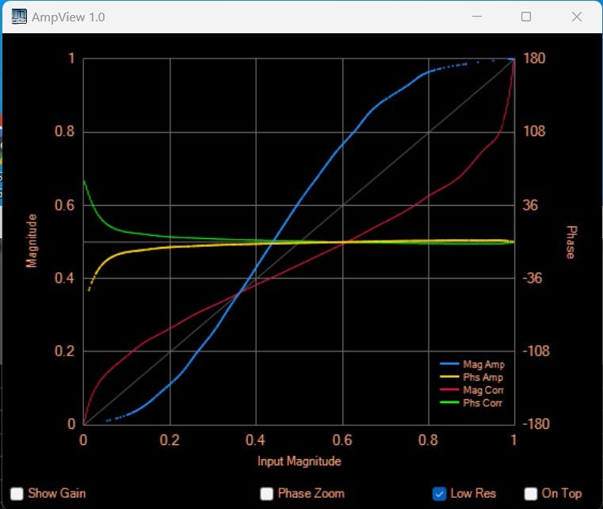603x509 pixels.
Task: Minimize the AmpView window
Action: tap(478, 17)
